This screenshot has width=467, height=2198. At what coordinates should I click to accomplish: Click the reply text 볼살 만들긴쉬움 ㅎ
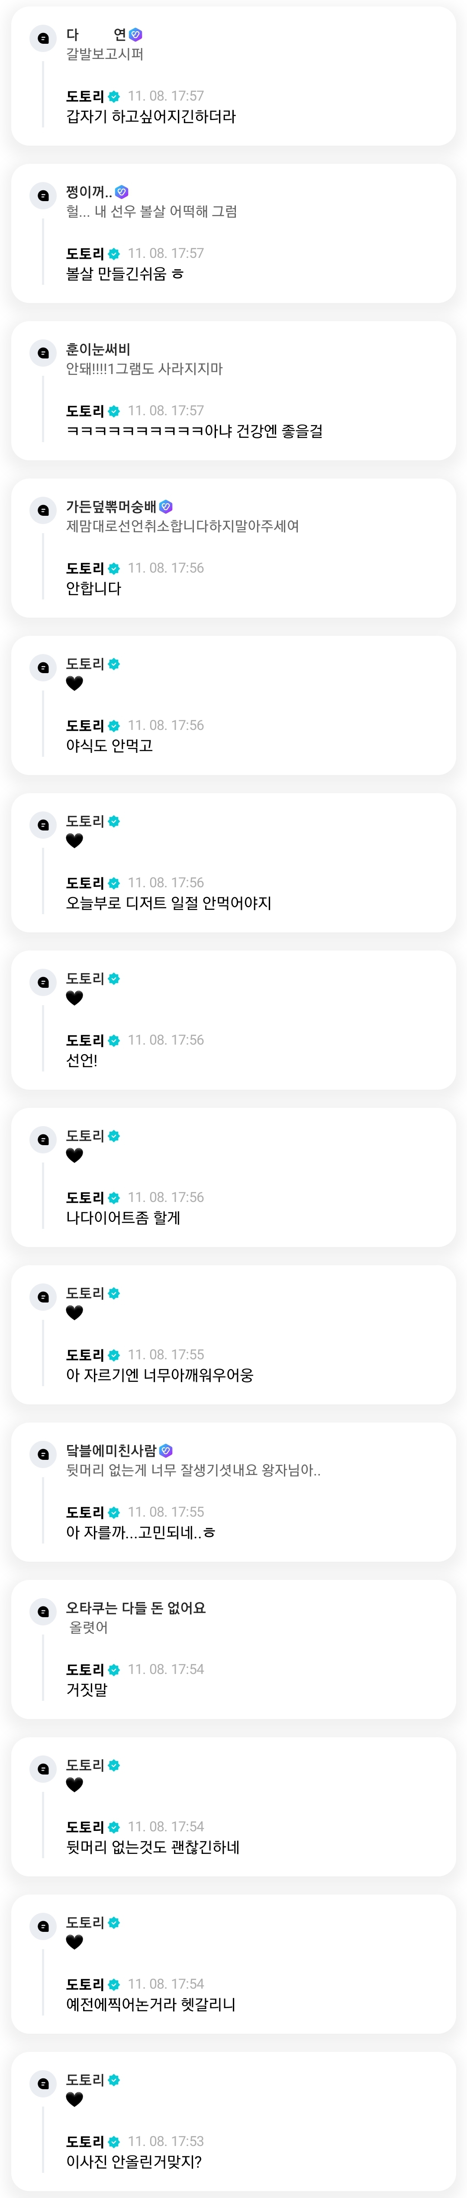tap(124, 274)
